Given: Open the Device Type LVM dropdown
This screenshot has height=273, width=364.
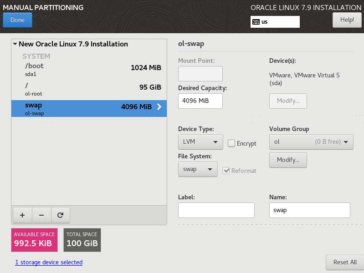Looking at the screenshot, I should 200,142.
